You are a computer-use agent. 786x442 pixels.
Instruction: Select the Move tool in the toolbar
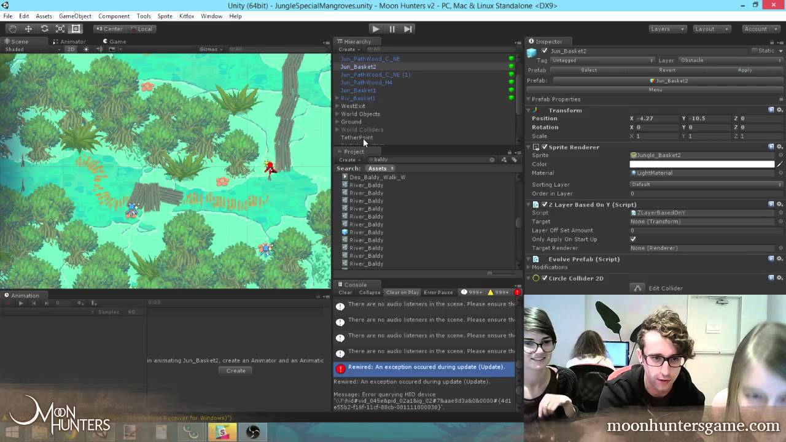tap(28, 29)
